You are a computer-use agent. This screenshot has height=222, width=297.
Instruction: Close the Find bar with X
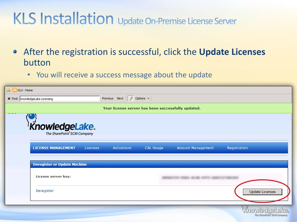(9, 99)
